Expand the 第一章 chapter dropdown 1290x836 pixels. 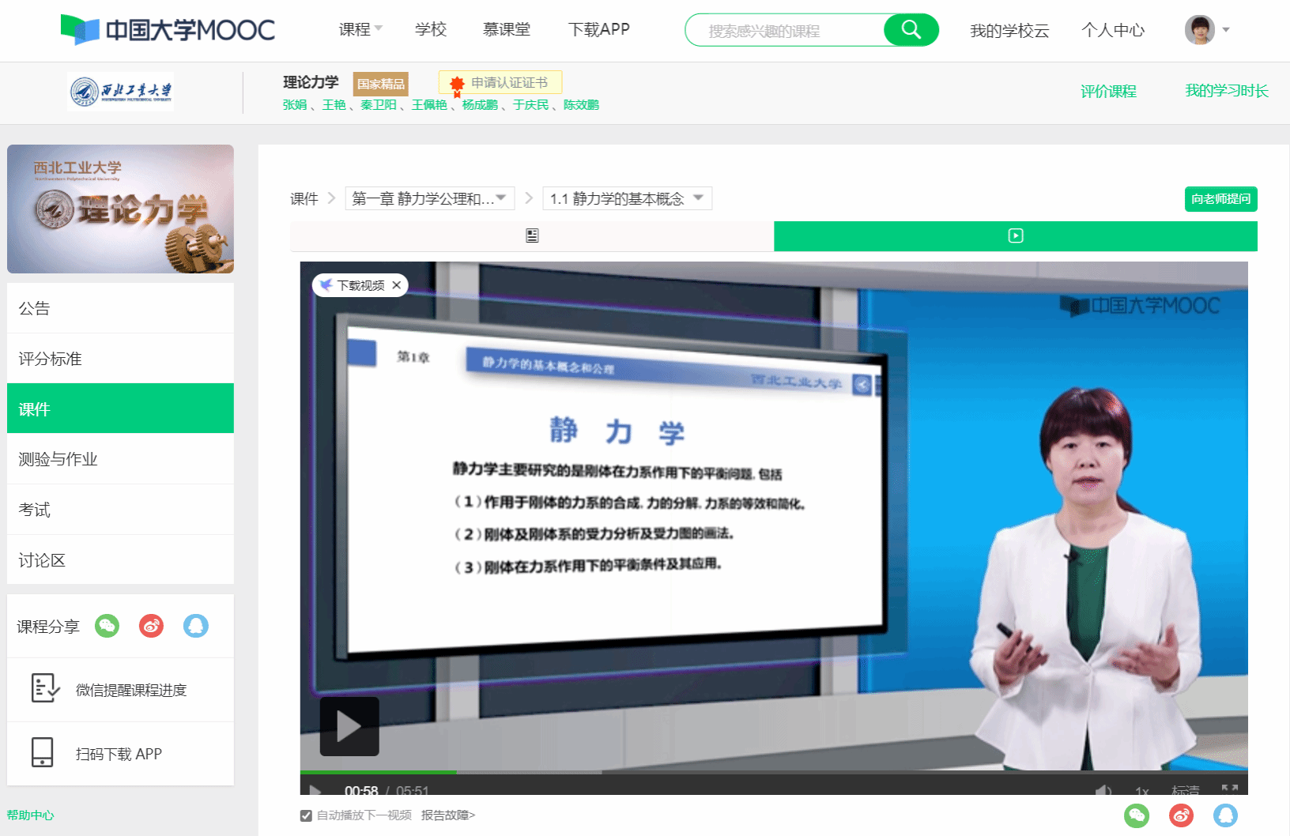[429, 198]
